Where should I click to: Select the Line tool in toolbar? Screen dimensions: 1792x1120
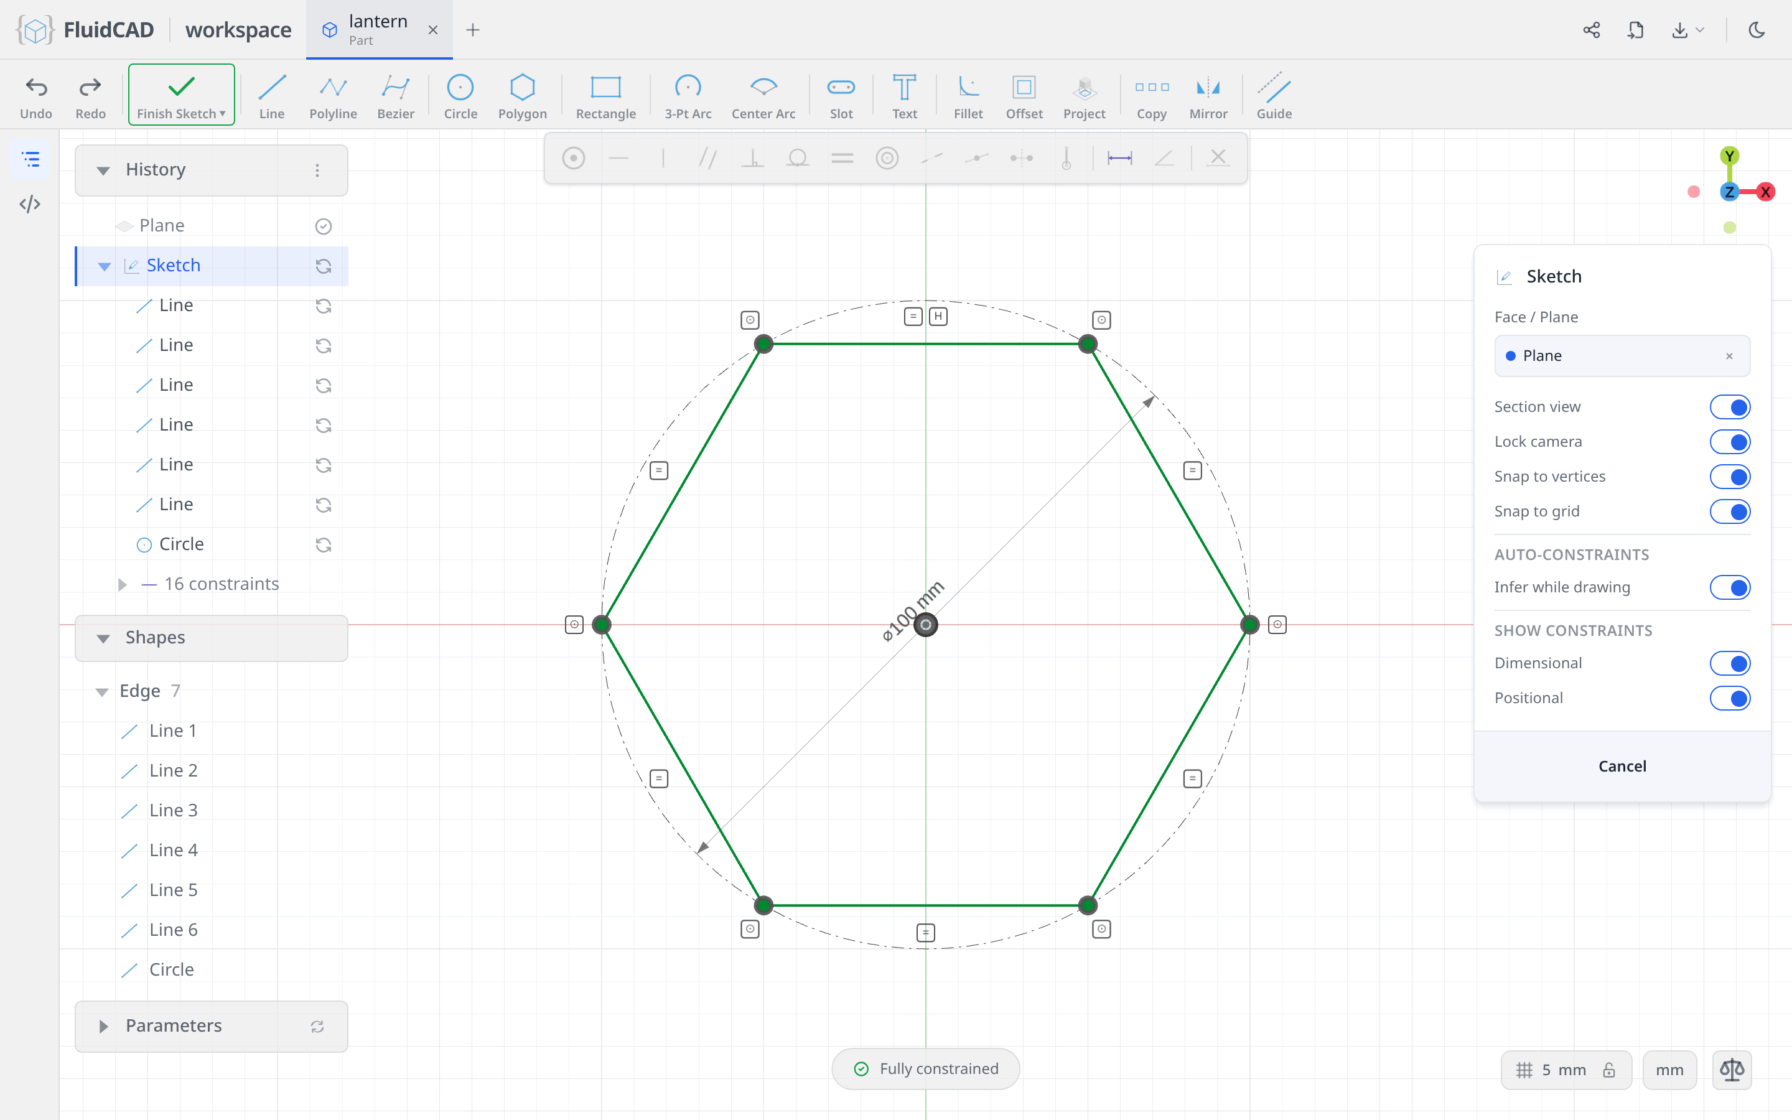coord(272,96)
